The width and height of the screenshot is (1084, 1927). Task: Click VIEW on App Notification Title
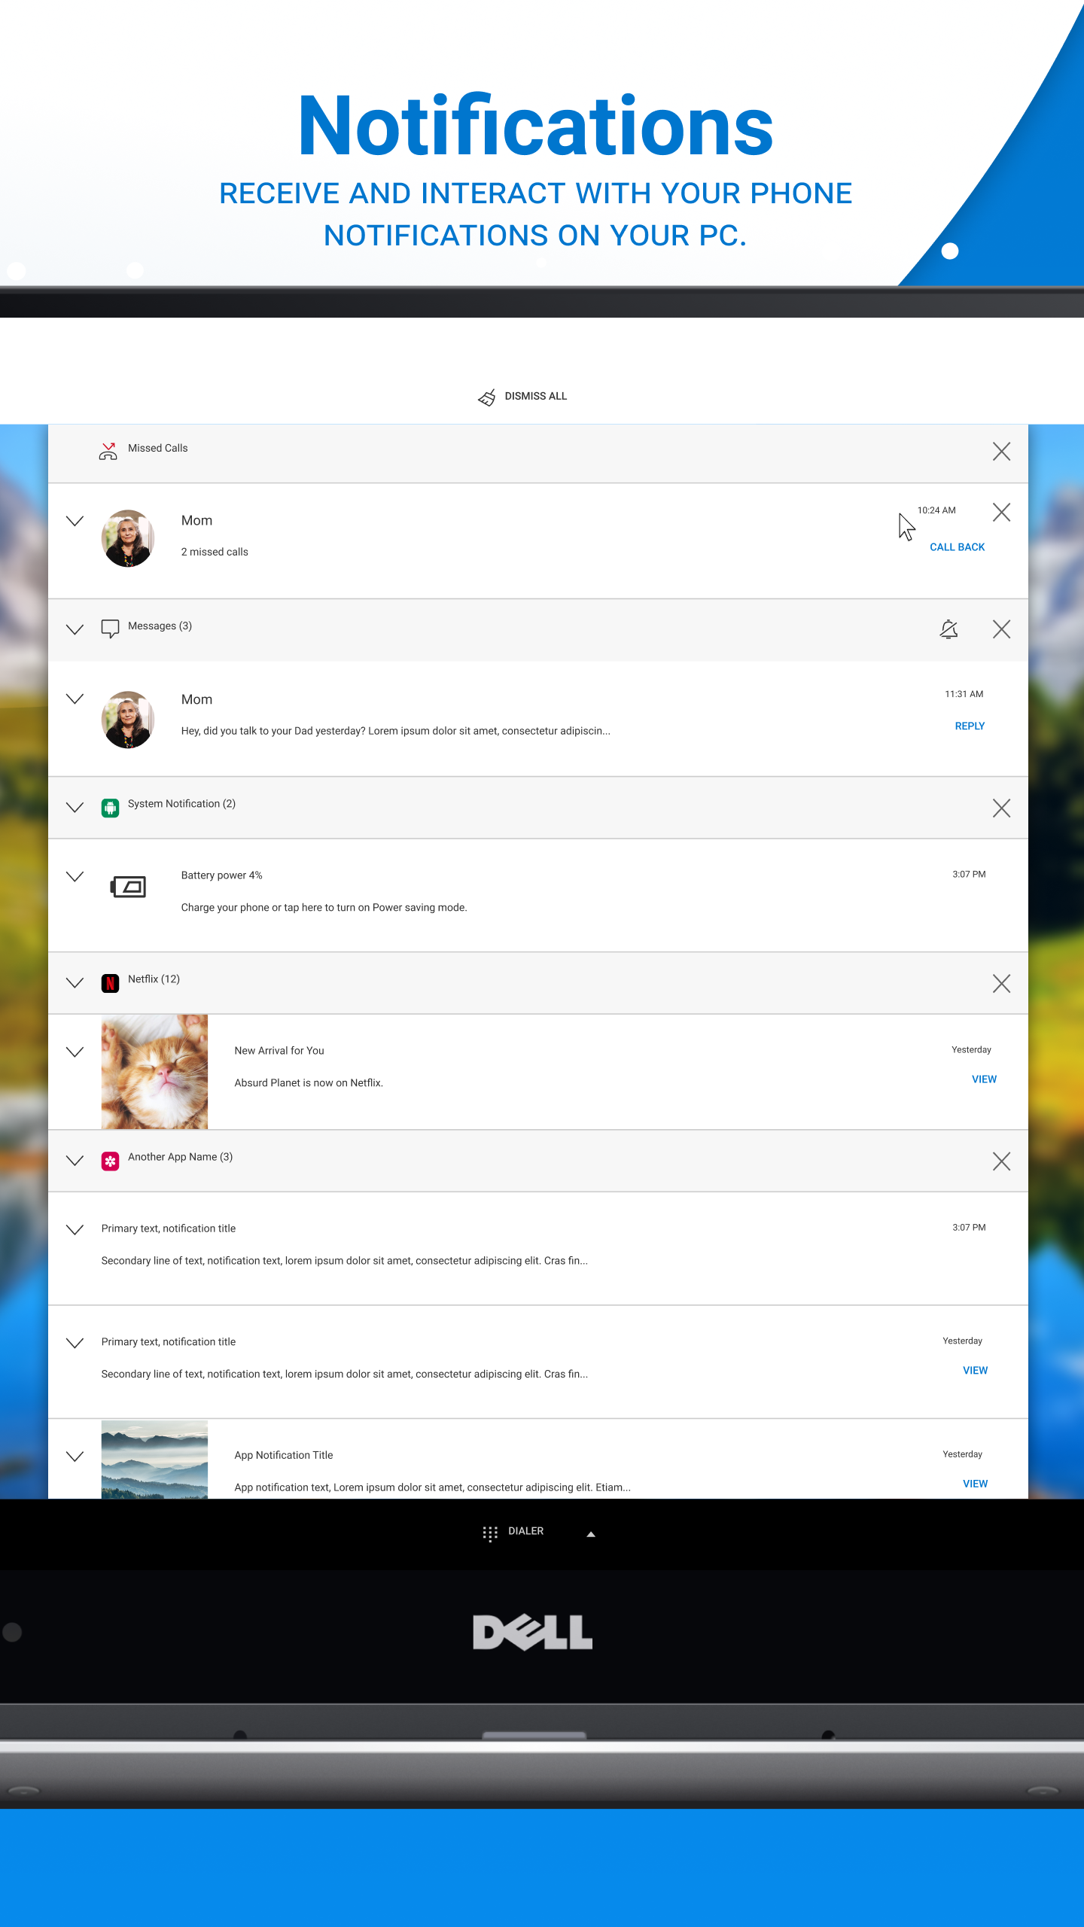pyautogui.click(x=975, y=1484)
